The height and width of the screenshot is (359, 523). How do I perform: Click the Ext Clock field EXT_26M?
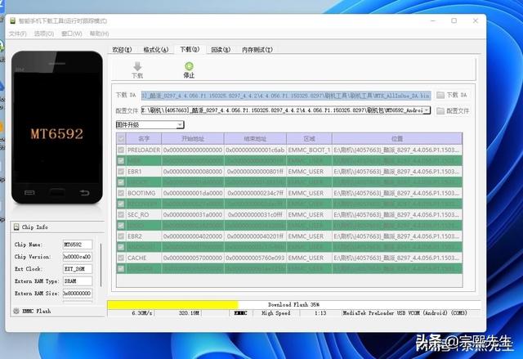pos(78,269)
